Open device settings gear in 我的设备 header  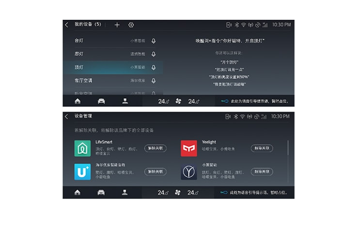(x=131, y=25)
